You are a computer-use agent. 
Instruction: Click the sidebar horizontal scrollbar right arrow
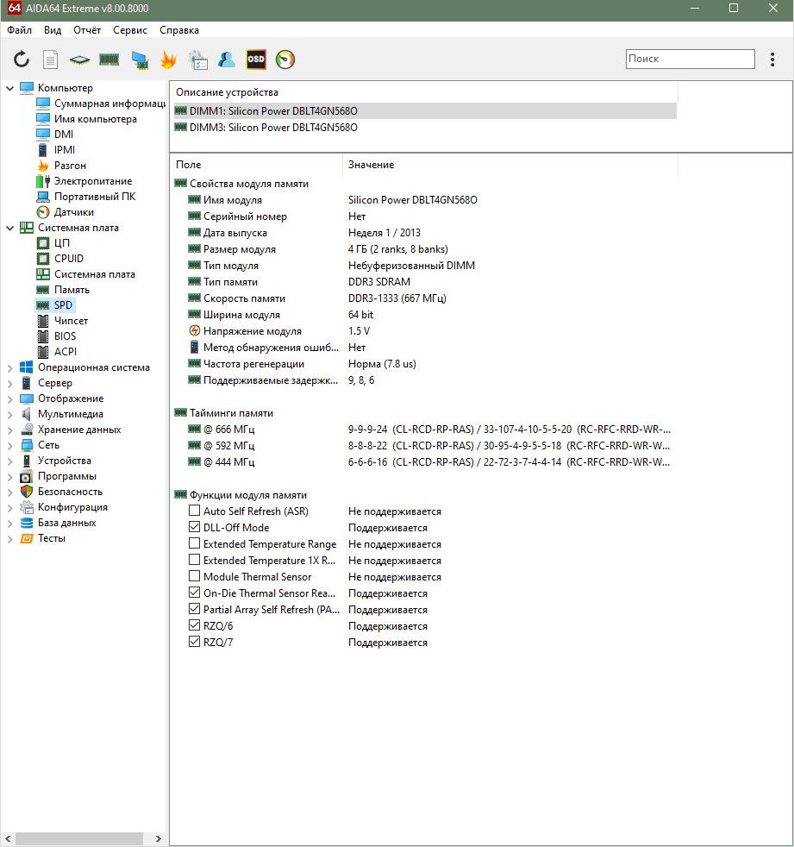click(158, 839)
